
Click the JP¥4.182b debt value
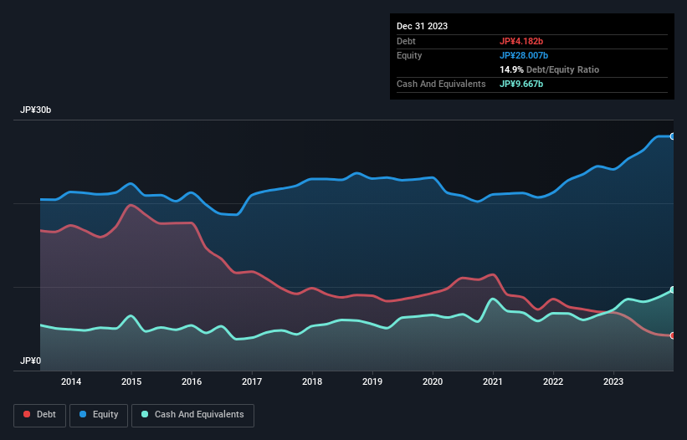point(521,41)
